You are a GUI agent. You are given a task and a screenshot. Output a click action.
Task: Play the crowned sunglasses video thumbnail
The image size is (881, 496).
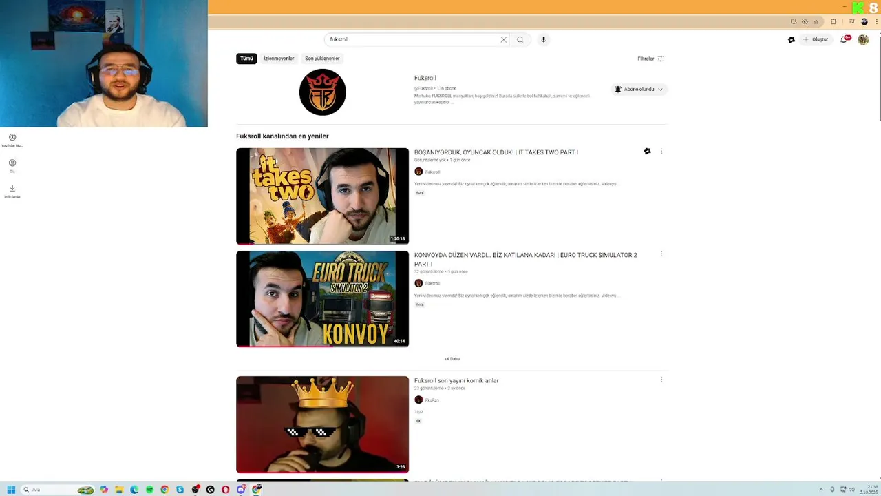pos(322,424)
